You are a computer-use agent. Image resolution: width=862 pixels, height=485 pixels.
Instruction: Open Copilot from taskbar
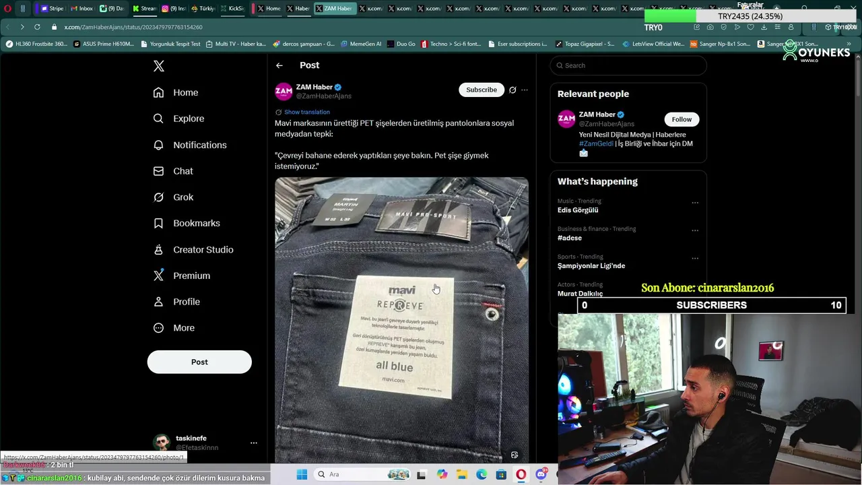[442, 474]
